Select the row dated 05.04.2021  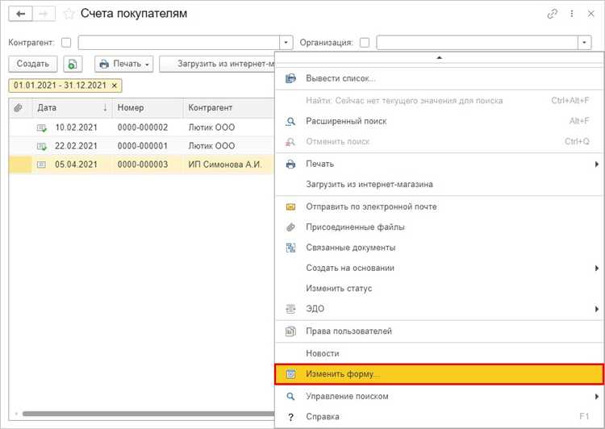141,165
